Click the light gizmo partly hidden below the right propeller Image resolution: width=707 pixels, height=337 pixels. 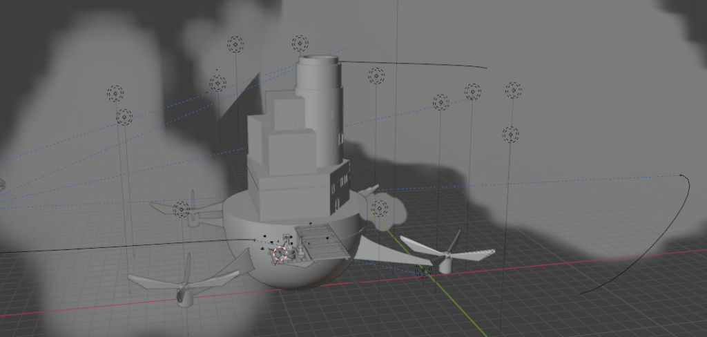(x=423, y=272)
